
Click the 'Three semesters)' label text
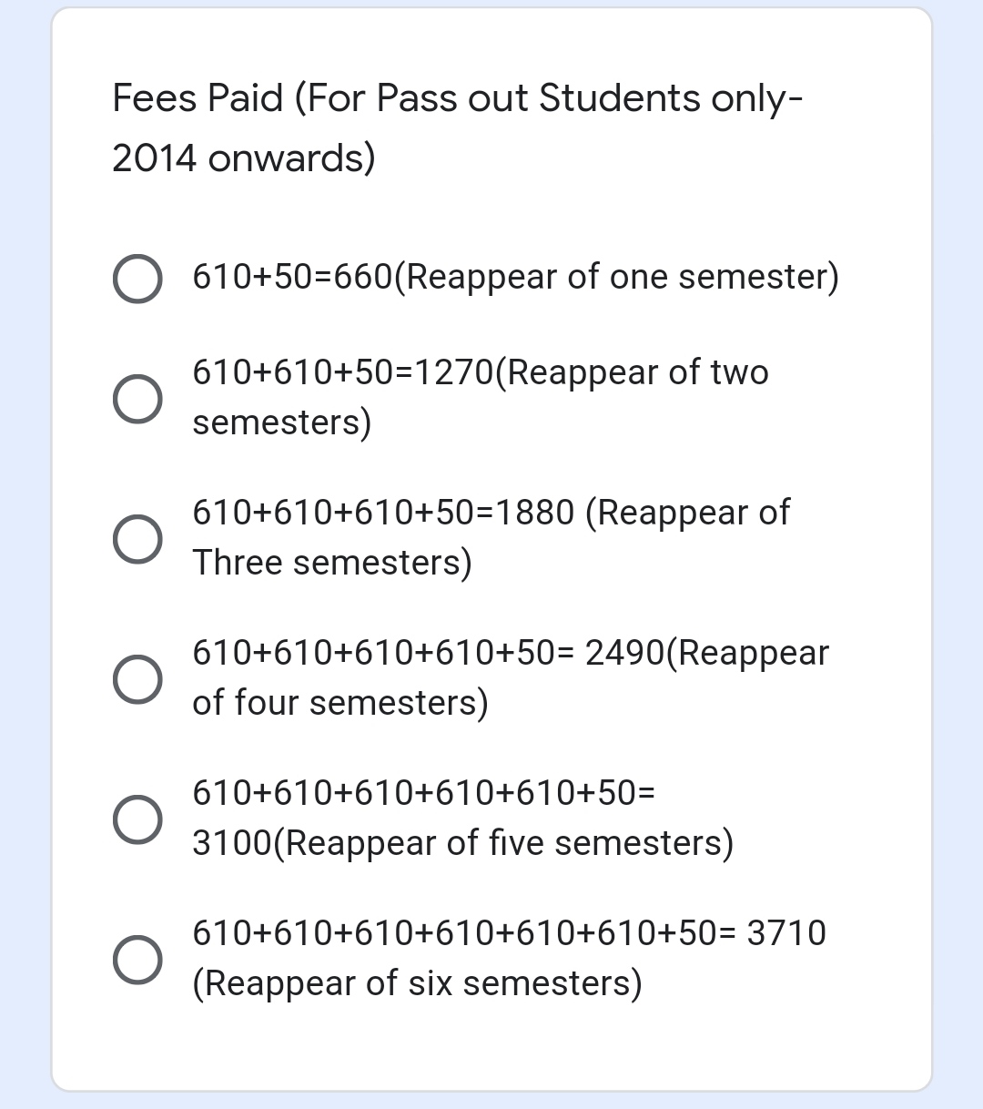click(x=332, y=563)
